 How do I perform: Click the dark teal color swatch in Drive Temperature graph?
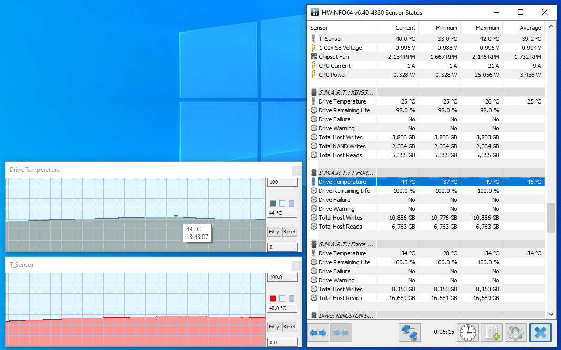pyautogui.click(x=273, y=203)
